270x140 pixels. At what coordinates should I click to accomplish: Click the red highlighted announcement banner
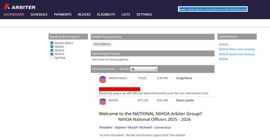[x=119, y=89]
